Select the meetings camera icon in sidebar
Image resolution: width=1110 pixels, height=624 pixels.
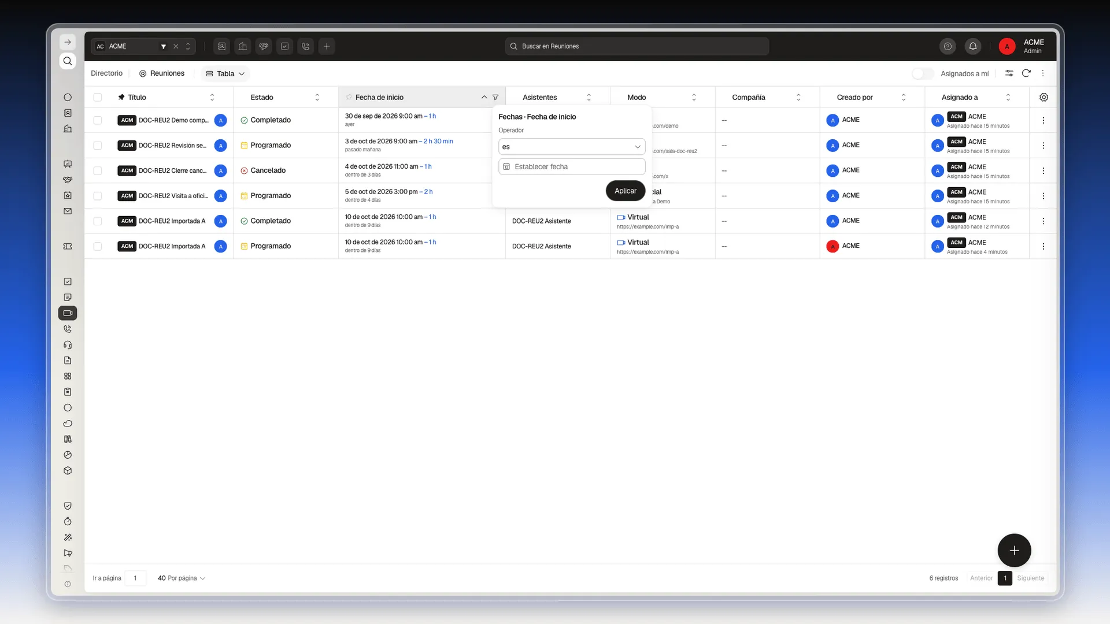[68, 313]
